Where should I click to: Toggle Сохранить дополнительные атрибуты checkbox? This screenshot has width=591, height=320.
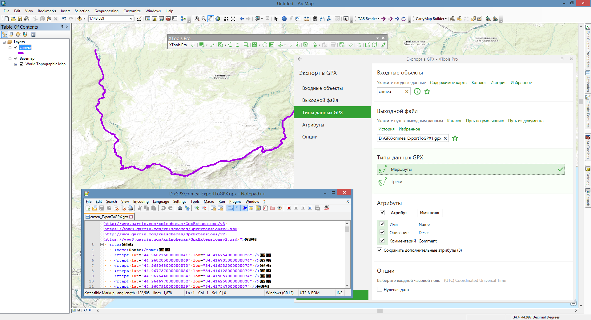click(380, 250)
